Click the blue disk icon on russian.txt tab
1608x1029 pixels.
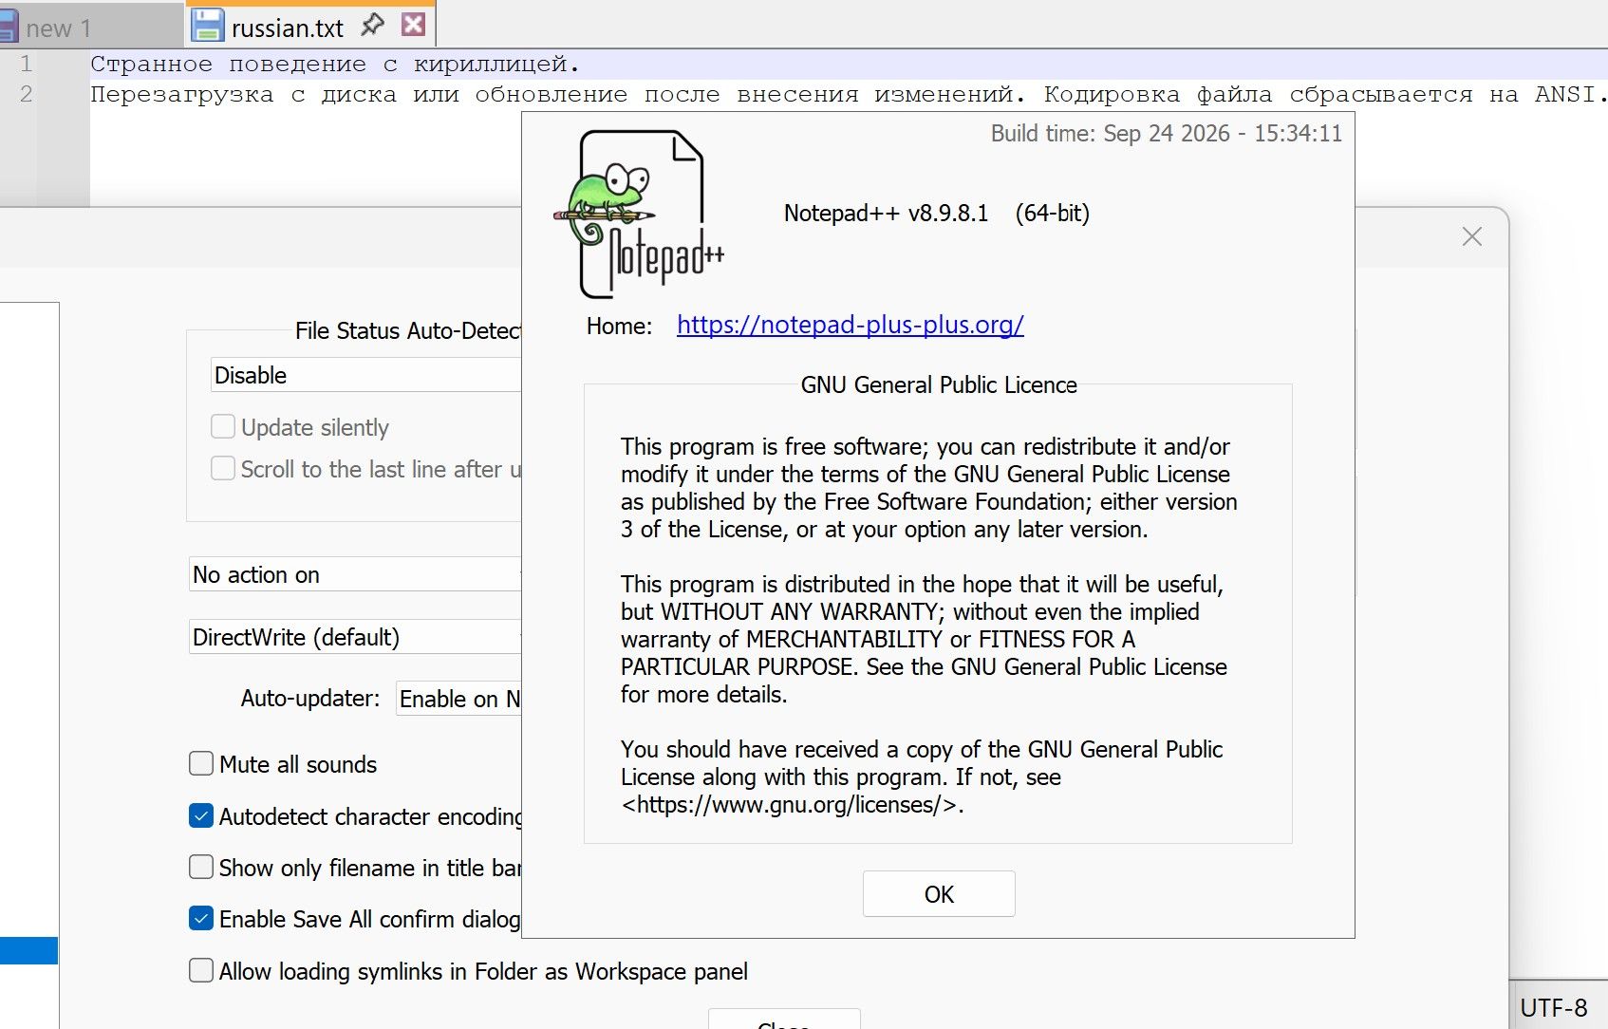(207, 26)
